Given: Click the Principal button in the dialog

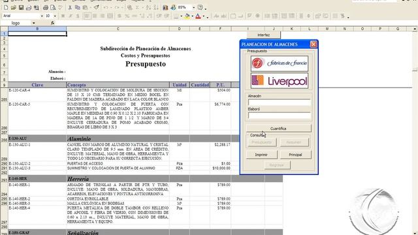Looking at the screenshot, I should click(295, 155).
